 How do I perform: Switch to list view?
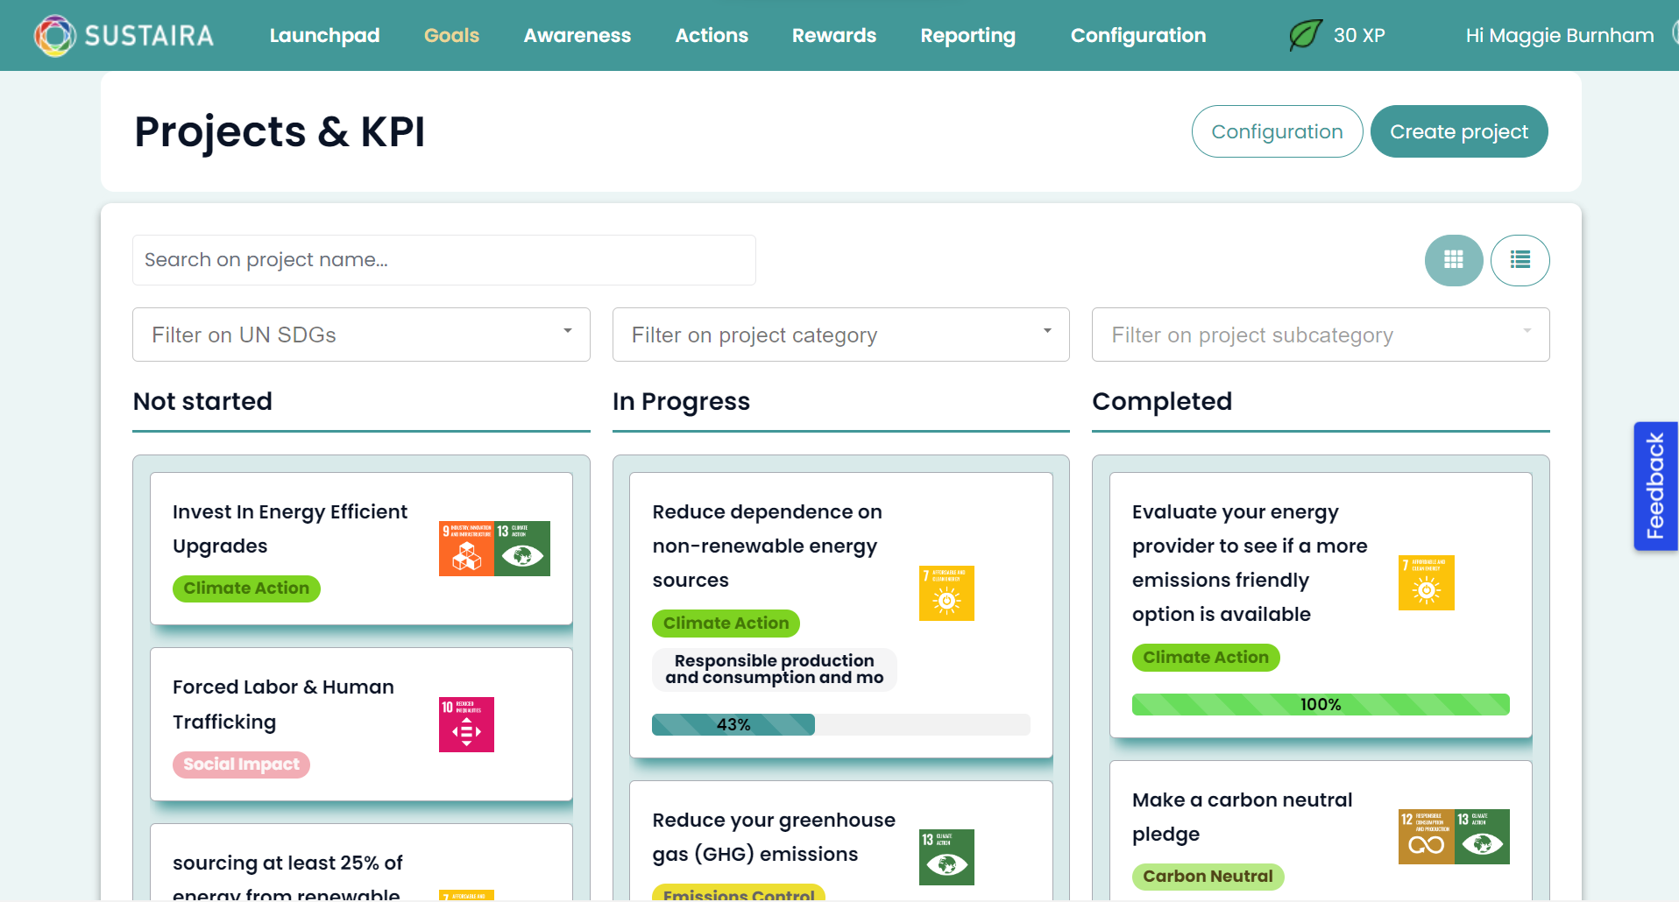[x=1520, y=260]
